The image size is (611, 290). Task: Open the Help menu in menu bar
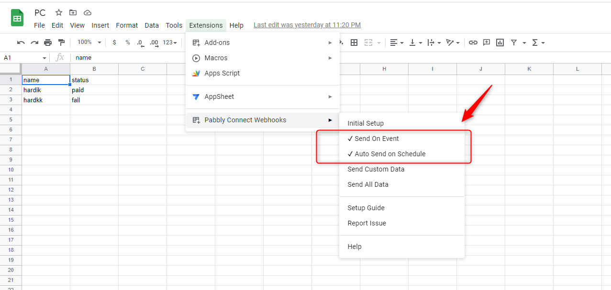point(236,25)
